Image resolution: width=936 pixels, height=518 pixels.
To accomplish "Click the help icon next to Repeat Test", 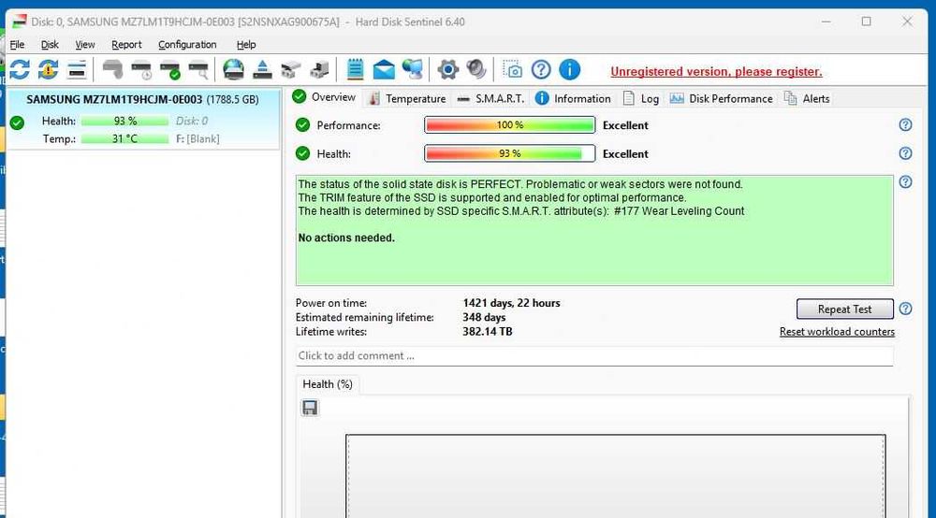I will click(905, 309).
